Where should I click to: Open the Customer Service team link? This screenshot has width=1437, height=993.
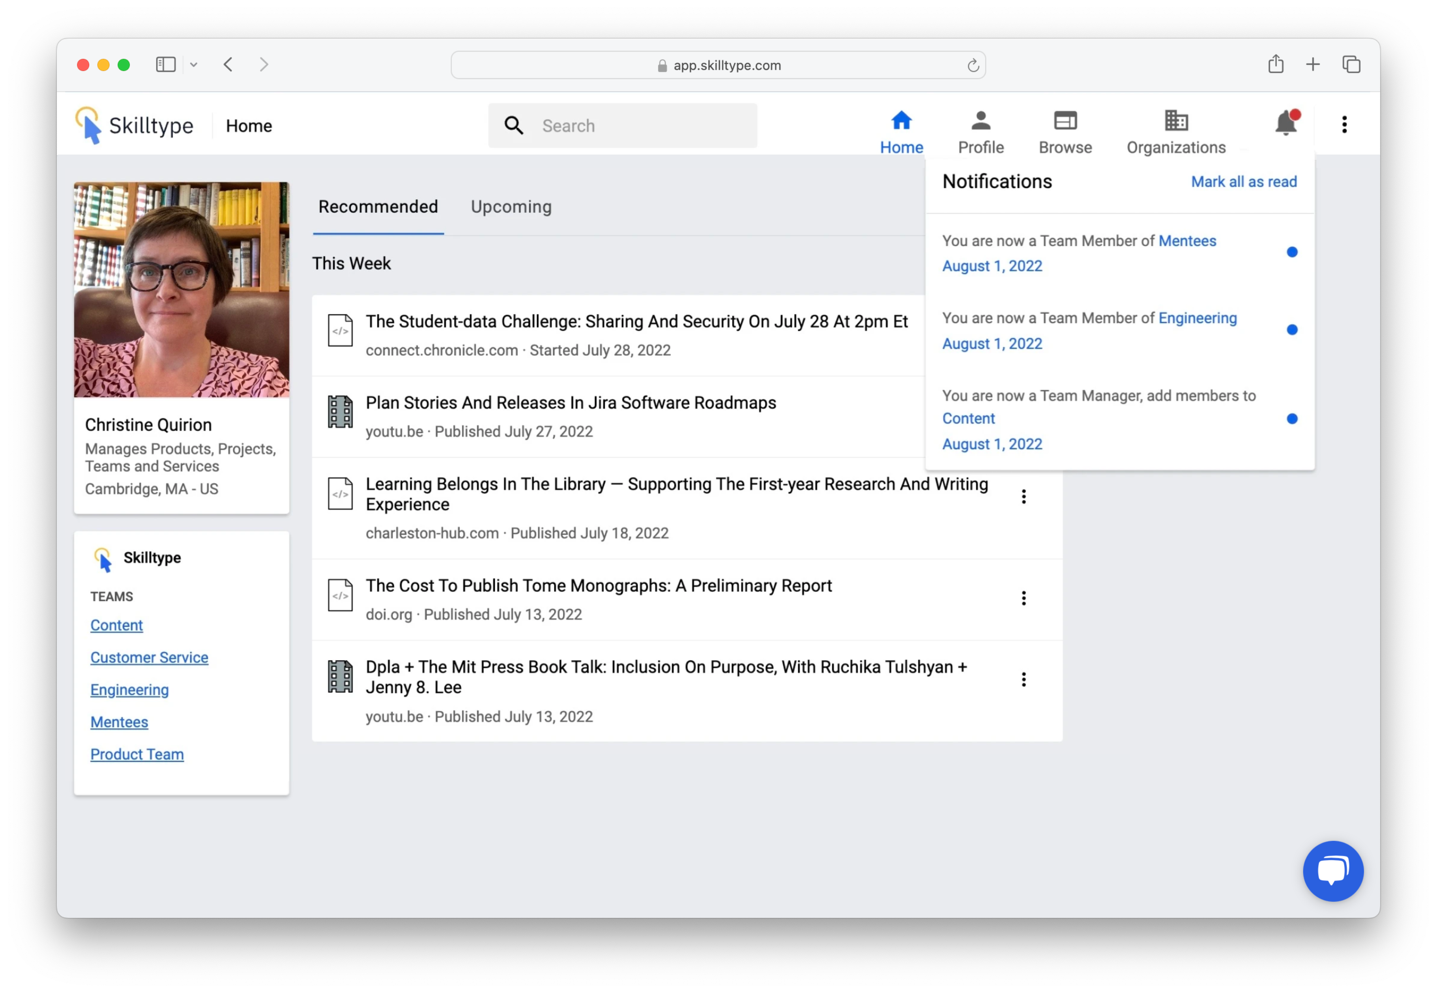[x=149, y=657]
